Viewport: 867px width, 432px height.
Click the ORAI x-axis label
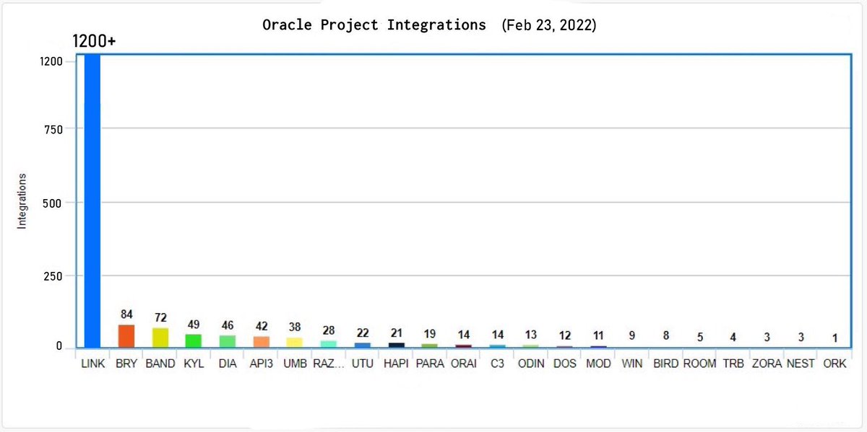464,363
